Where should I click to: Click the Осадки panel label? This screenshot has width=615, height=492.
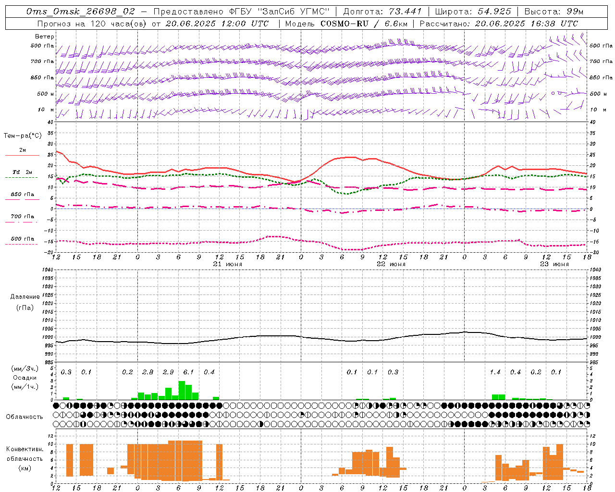25,378
